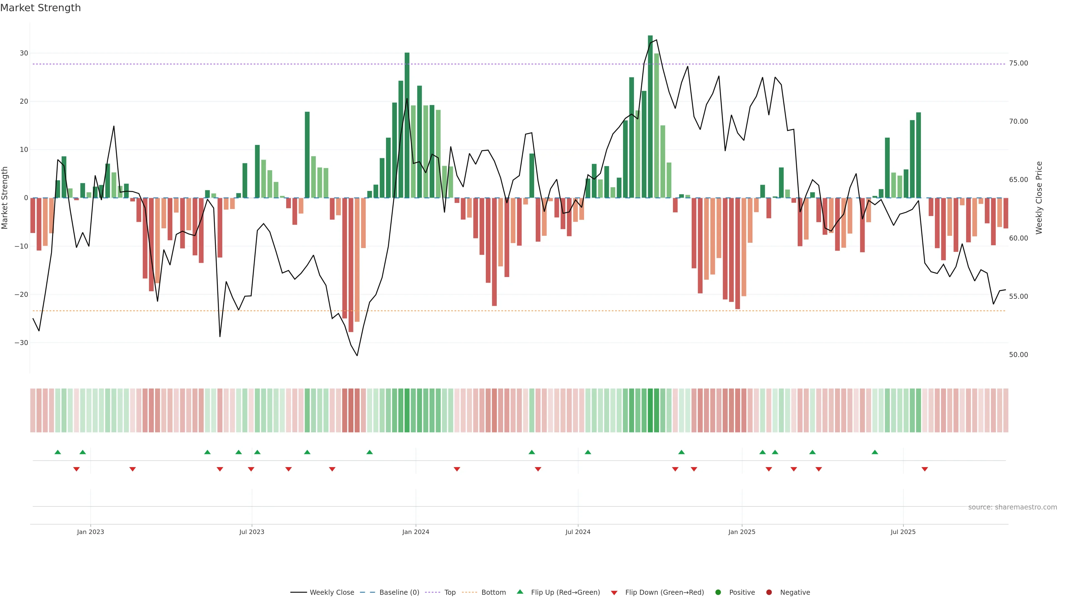Click the first green flip-up marker on the left

[58, 452]
